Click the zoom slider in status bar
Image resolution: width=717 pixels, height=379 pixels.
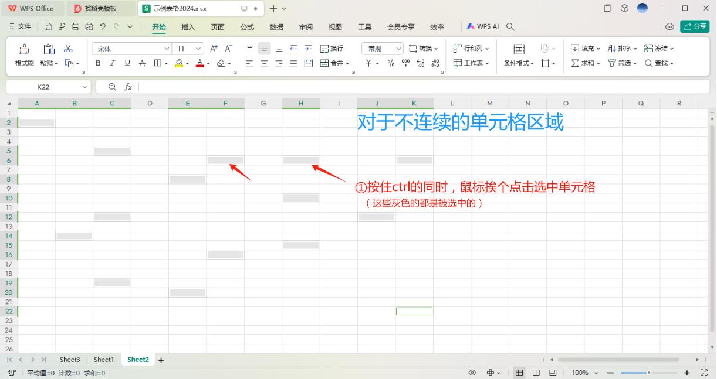pyautogui.click(x=648, y=373)
